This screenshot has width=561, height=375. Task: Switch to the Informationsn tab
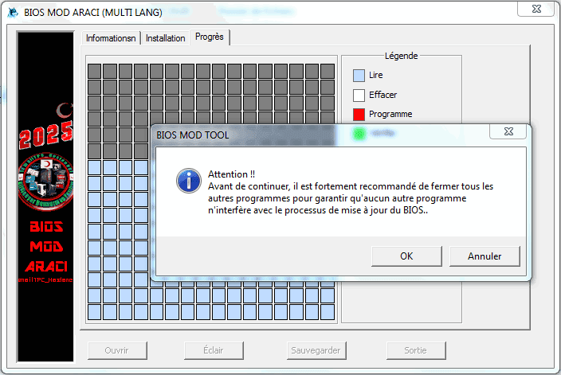[111, 38]
